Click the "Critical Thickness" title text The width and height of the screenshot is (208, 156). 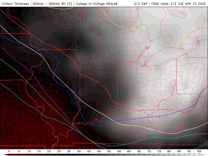click(15, 4)
